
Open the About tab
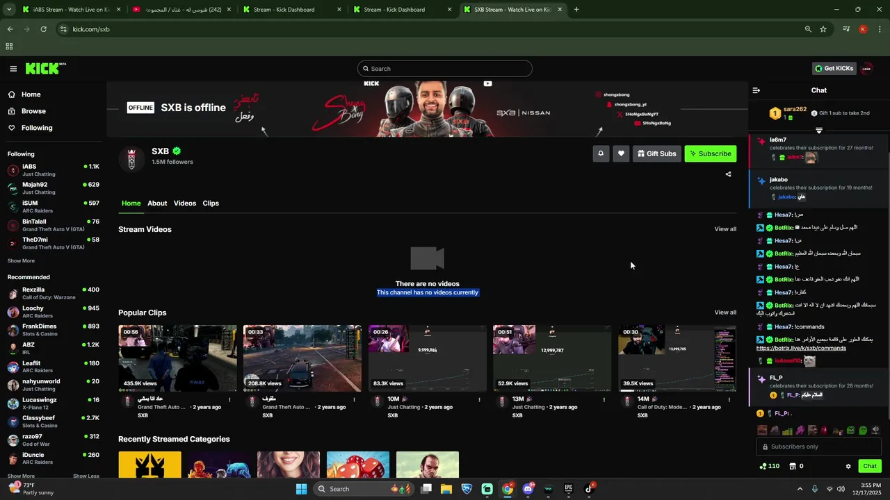(157, 203)
